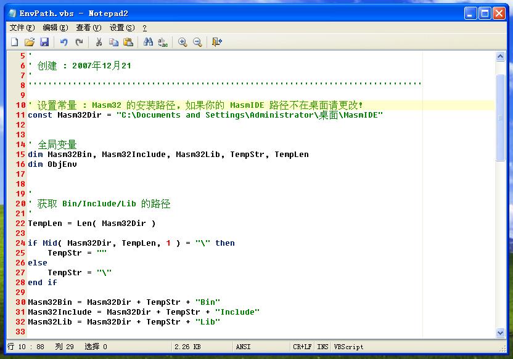Redo the last undone edit

pos(79,42)
